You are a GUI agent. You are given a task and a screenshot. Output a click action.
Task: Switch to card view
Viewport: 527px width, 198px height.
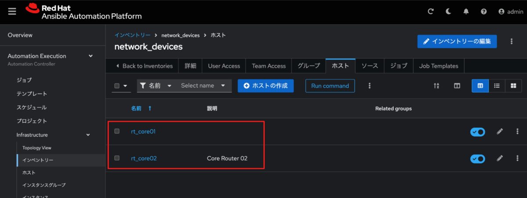point(513,86)
